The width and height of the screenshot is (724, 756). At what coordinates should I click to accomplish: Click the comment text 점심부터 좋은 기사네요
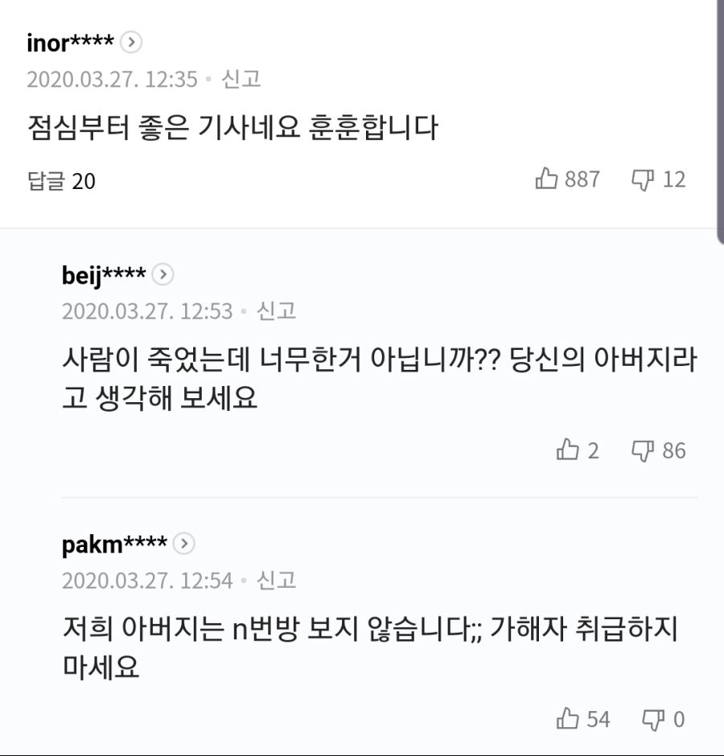(232, 128)
